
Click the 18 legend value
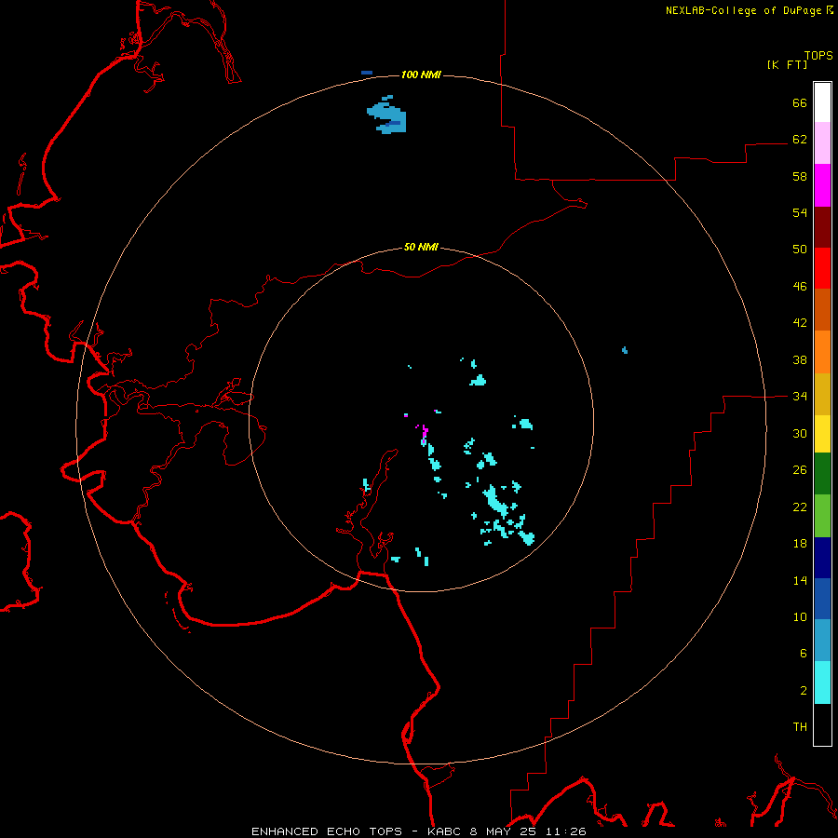click(x=800, y=544)
